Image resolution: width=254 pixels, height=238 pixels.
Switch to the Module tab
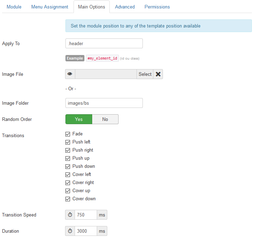click(x=14, y=7)
